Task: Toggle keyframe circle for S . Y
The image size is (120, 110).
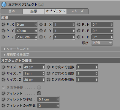Action: pos(41,31)
